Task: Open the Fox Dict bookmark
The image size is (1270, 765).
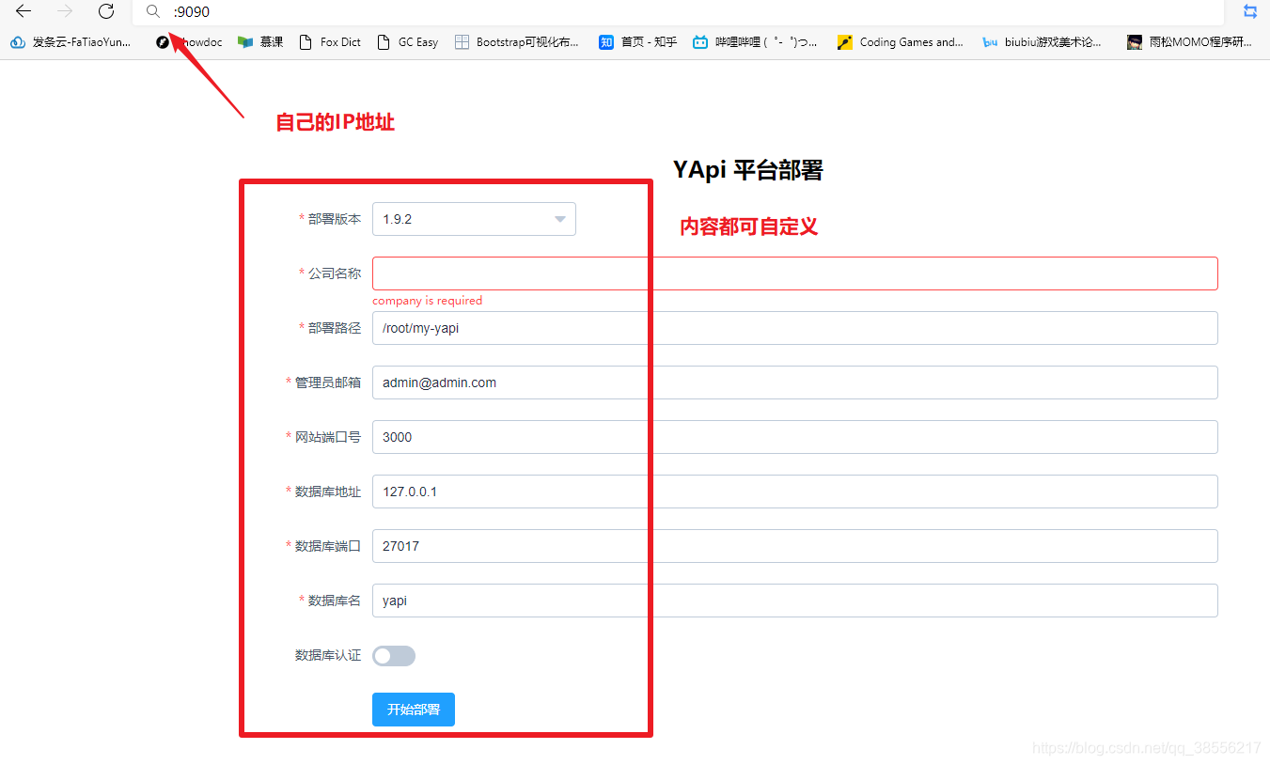Action: click(329, 41)
